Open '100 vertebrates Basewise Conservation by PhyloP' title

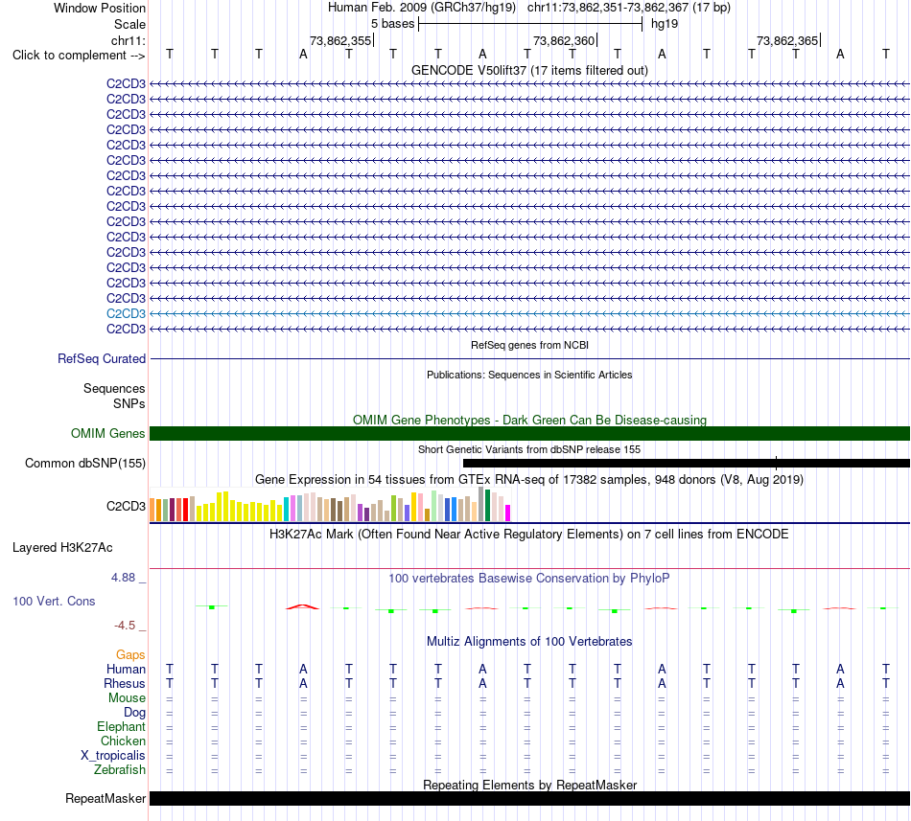coord(529,579)
